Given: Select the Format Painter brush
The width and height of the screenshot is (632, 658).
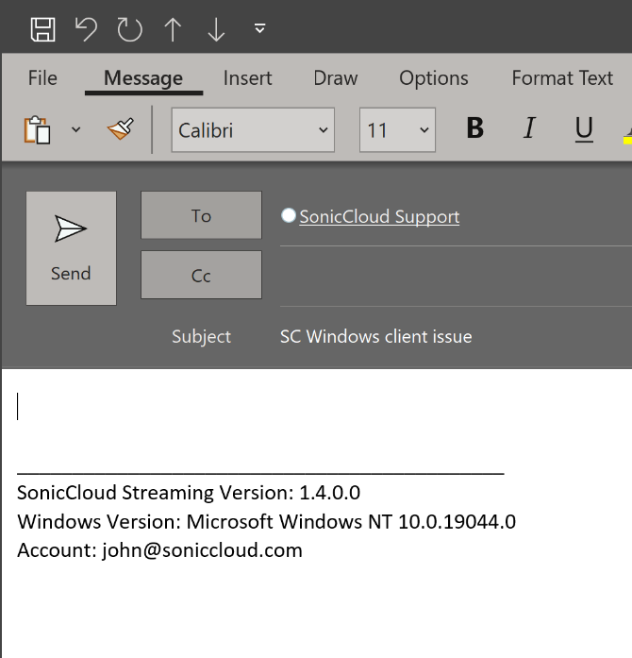Looking at the screenshot, I should pos(120,129).
